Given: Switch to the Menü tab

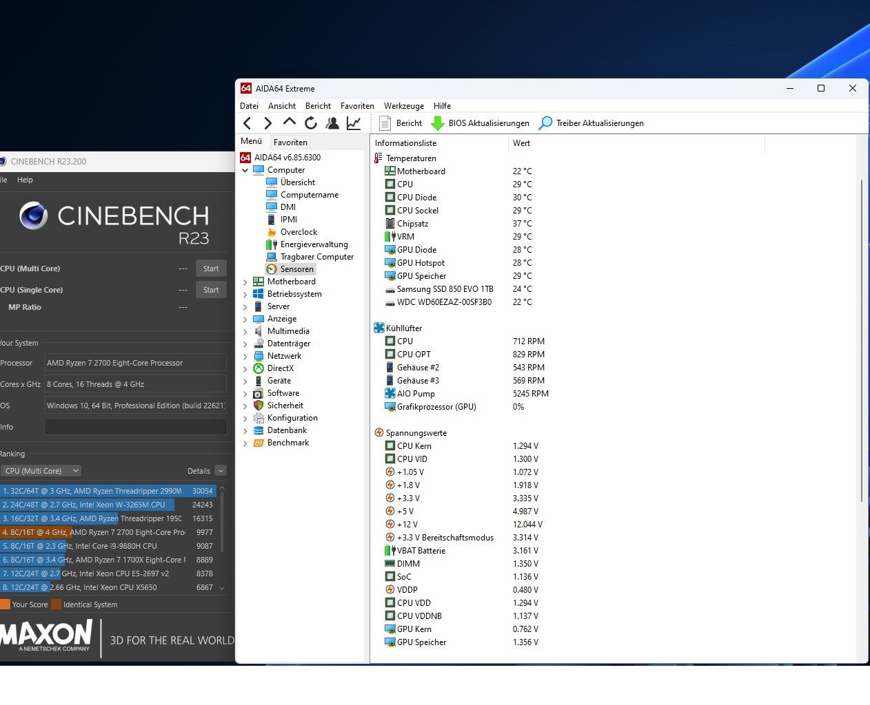Looking at the screenshot, I should [252, 142].
